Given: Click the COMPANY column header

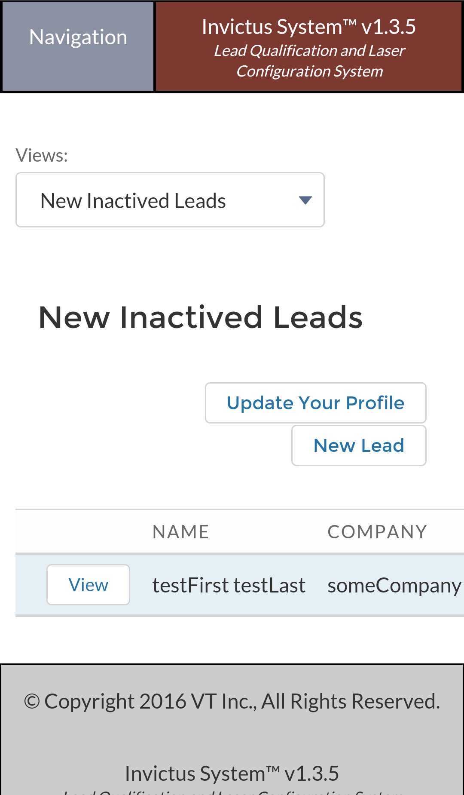Looking at the screenshot, I should coord(377,532).
